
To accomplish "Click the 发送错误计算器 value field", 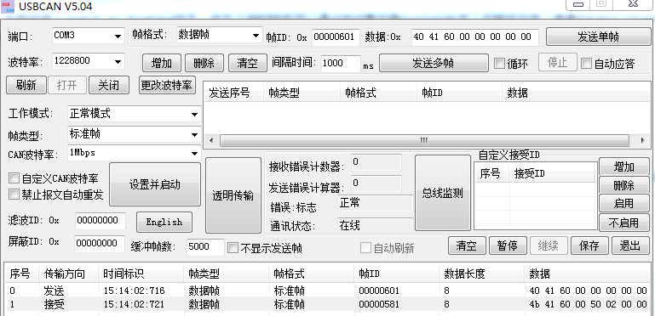I will click(376, 183).
